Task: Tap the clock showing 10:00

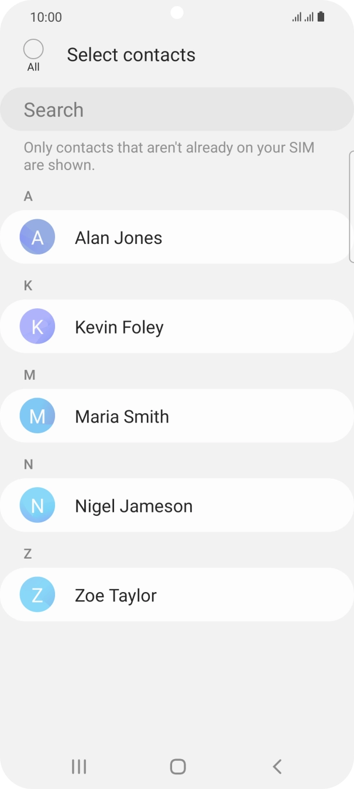Action: tap(46, 17)
